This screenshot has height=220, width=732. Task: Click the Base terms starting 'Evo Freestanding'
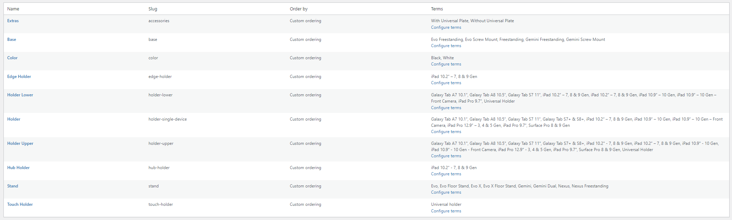click(518, 39)
